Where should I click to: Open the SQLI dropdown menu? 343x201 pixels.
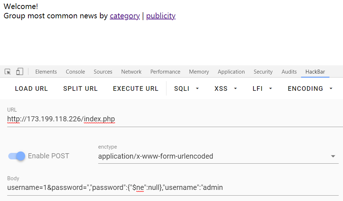(x=186, y=89)
